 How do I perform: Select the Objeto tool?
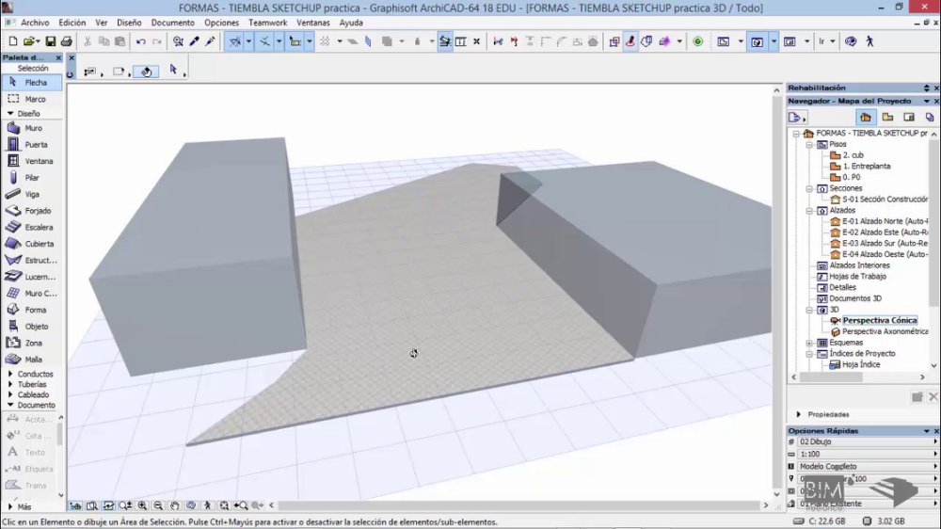pyautogui.click(x=31, y=326)
